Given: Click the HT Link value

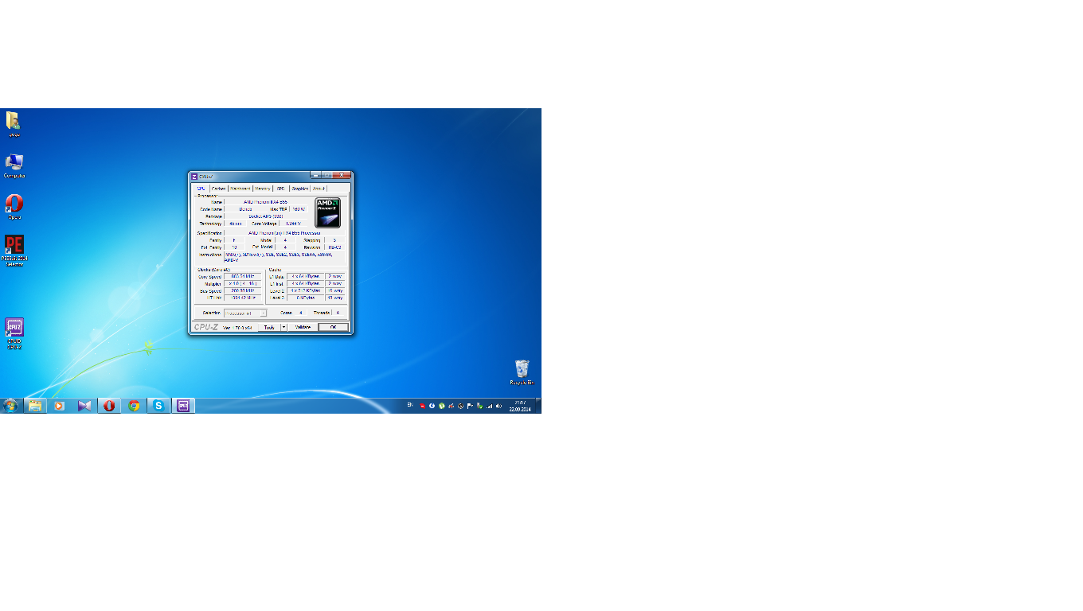Looking at the screenshot, I should 242,298.
